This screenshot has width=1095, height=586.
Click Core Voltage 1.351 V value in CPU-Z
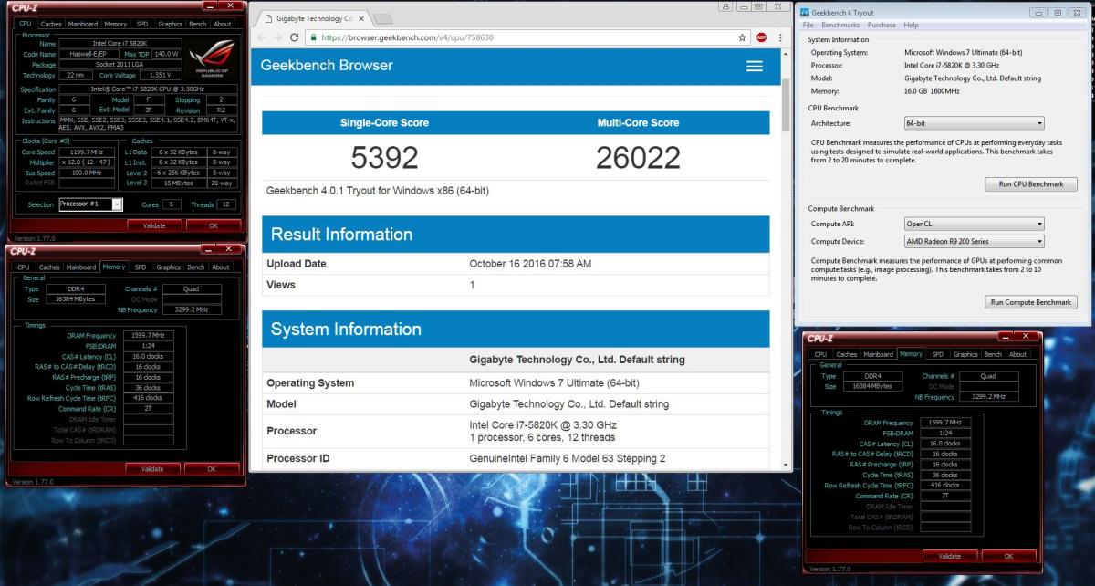click(162, 76)
